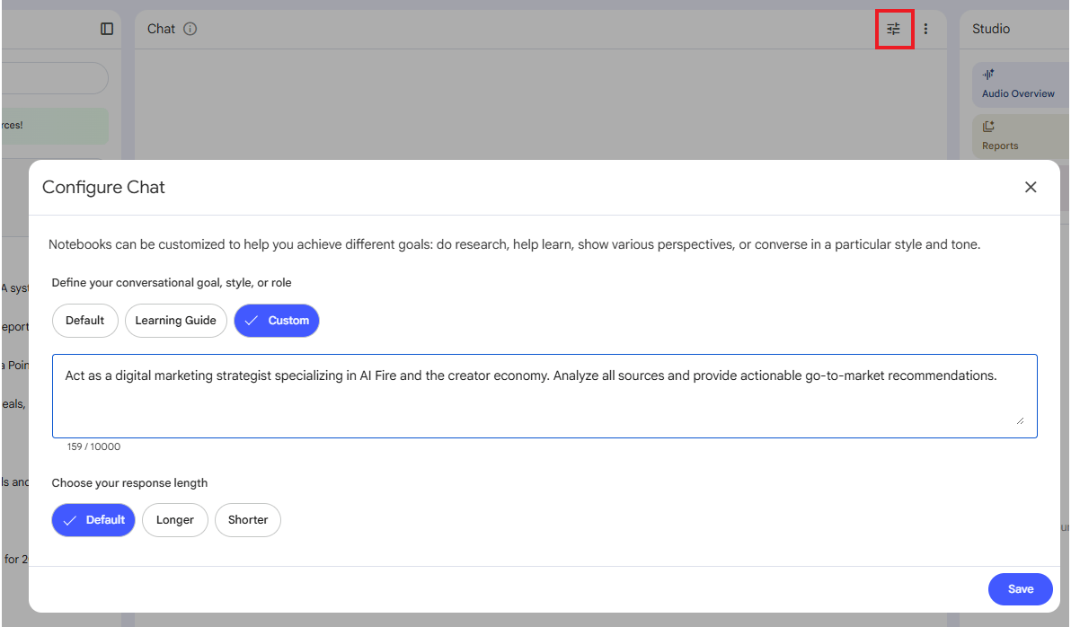Toggle the Custom style chip
The height and width of the screenshot is (627, 1071).
pyautogui.click(x=276, y=321)
